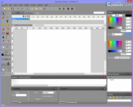Select the arrow selection tool

pos(3,14)
